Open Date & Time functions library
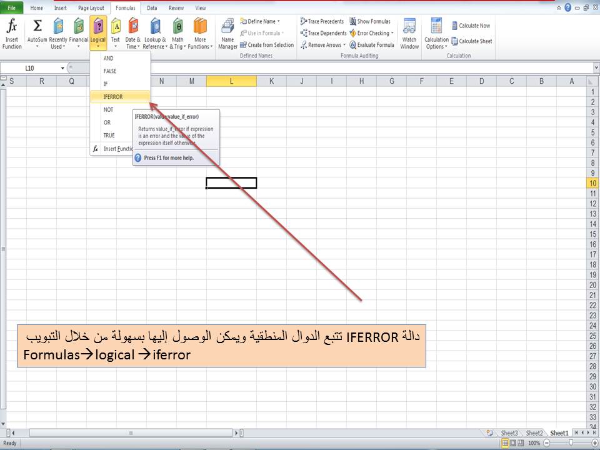This screenshot has width=600, height=450. (132, 34)
